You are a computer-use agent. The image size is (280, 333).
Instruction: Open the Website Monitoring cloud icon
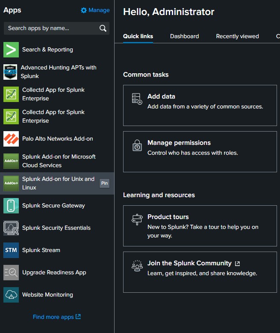(11, 295)
